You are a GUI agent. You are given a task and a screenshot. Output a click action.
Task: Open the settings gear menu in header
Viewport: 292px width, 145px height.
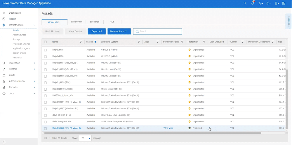[261, 3]
